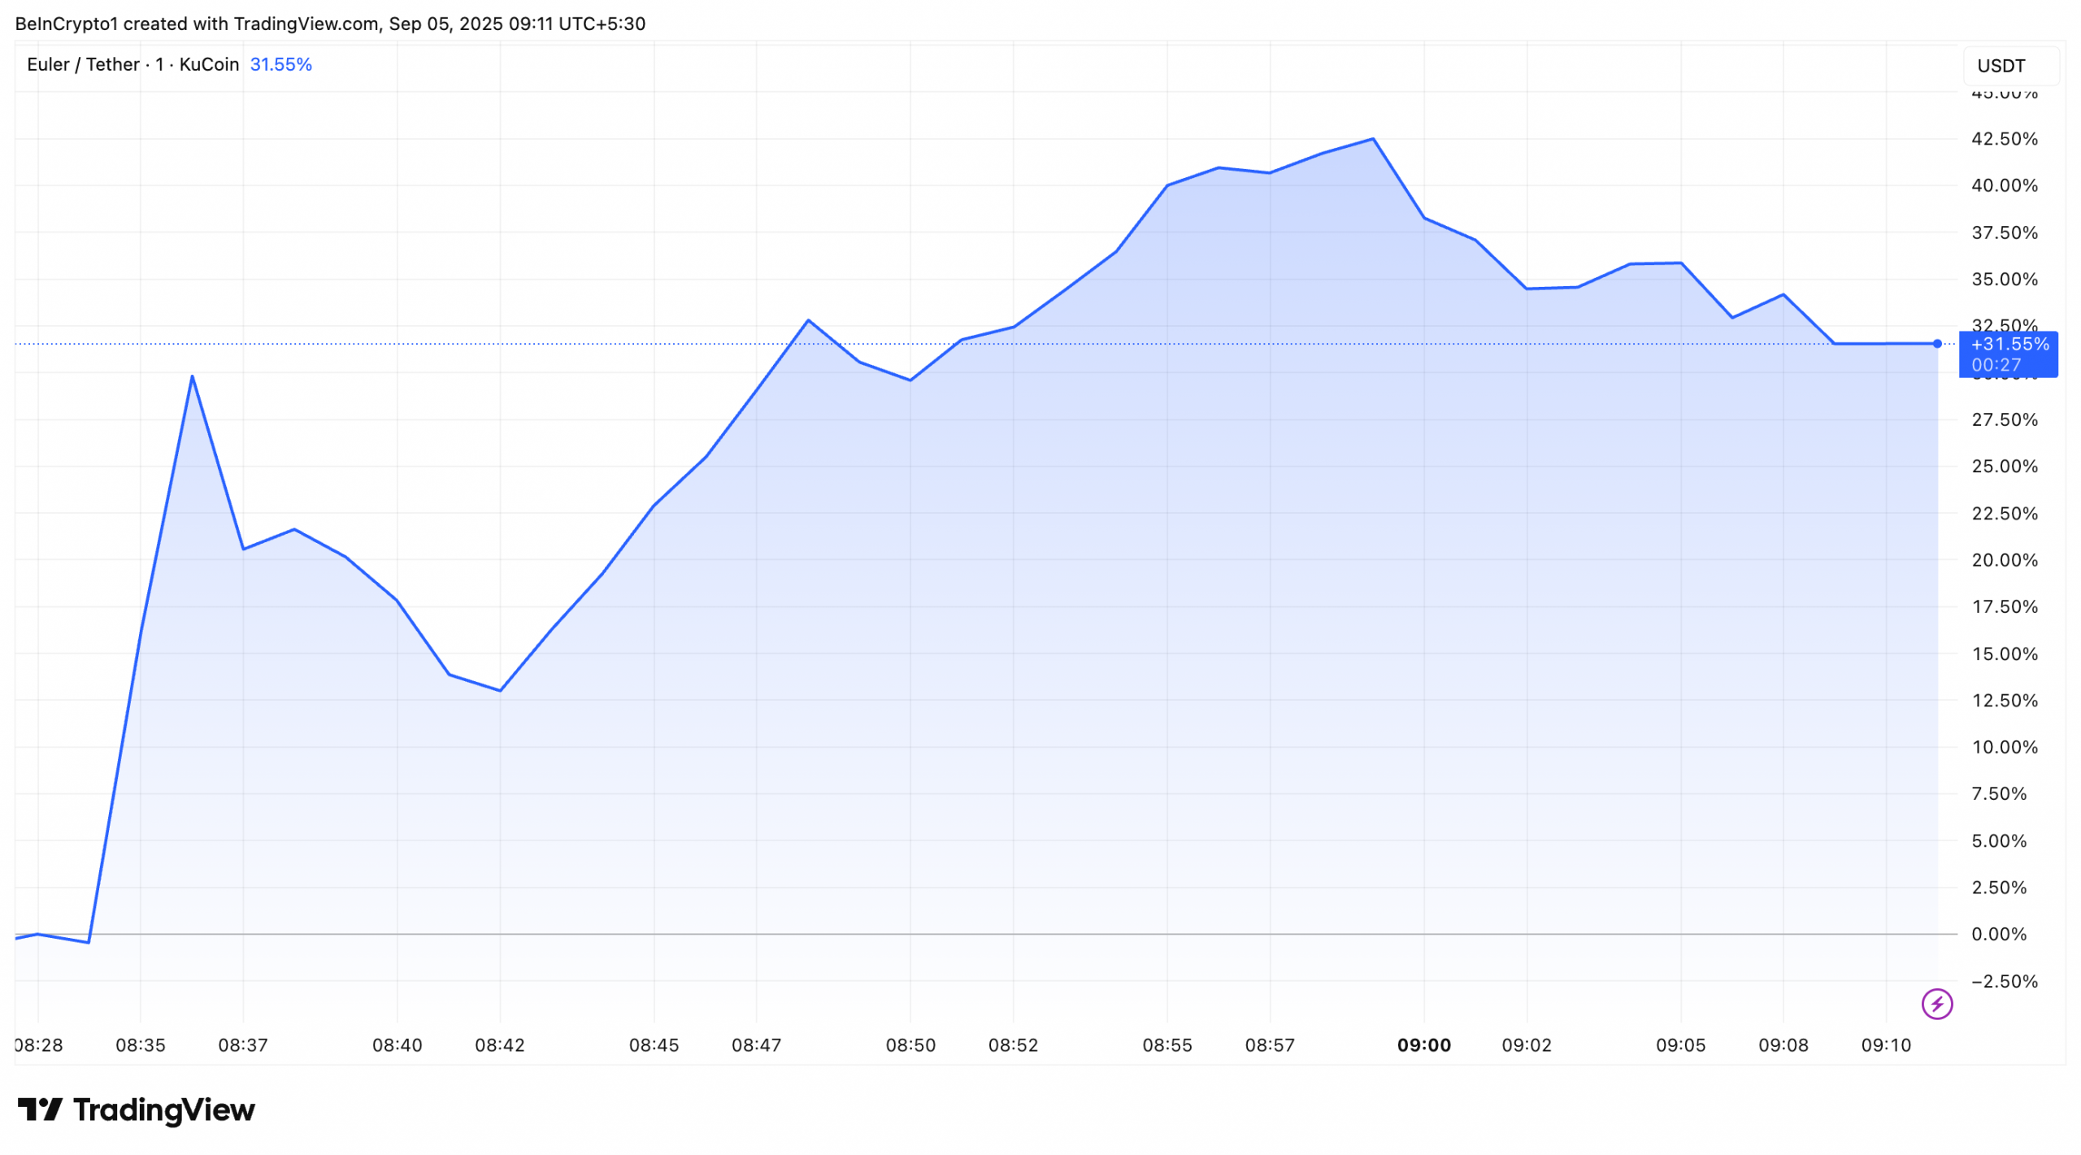The height and width of the screenshot is (1155, 2081).
Task: Click the 20.00% price scale label
Action: point(2004,560)
